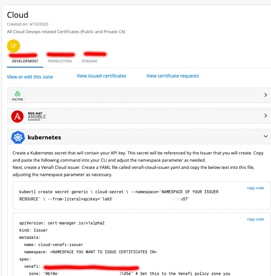Expand the ACME section chevron
The height and width of the screenshot is (276, 271).
point(265,95)
